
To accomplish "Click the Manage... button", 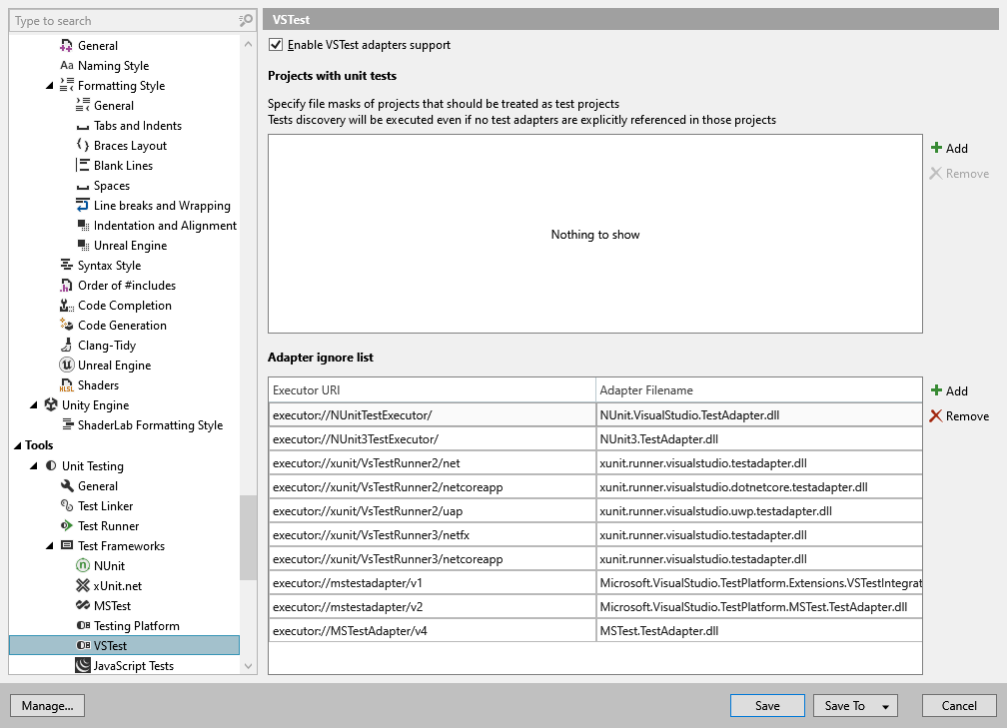I will click(x=47, y=706).
